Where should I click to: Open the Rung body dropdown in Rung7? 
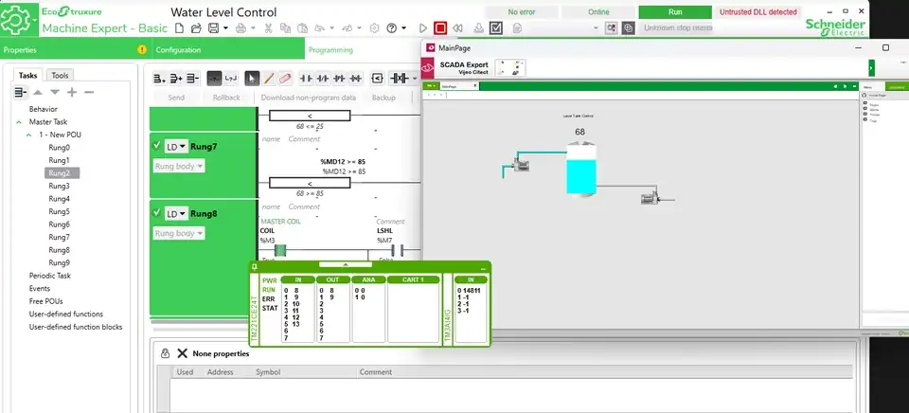(x=179, y=167)
